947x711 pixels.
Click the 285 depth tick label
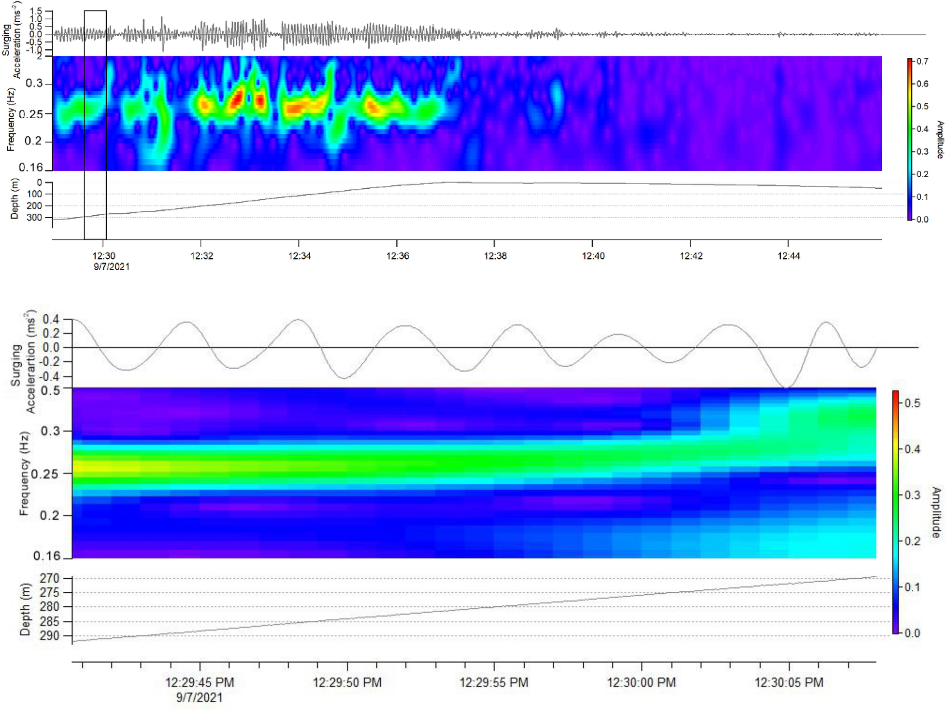(49, 621)
